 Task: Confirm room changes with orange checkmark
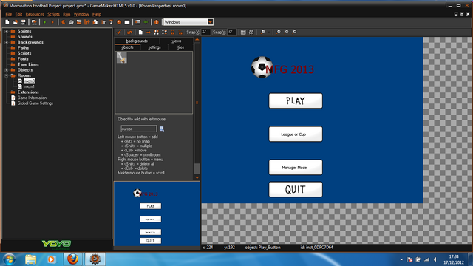(119, 32)
